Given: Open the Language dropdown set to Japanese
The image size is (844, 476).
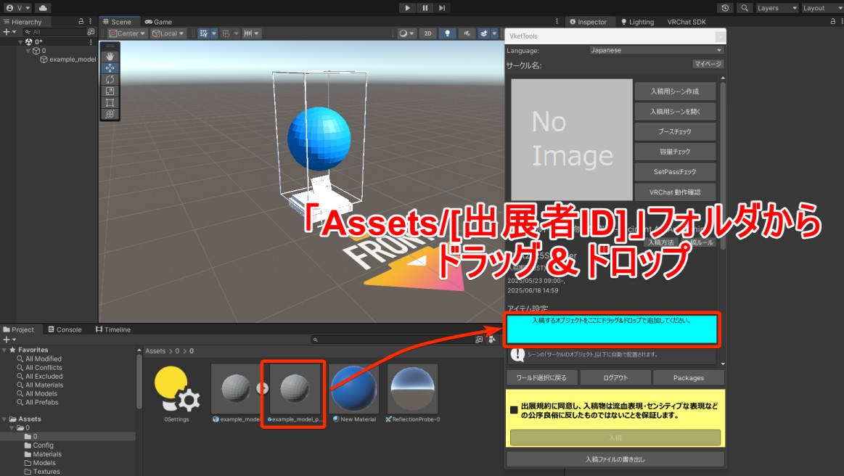Looking at the screenshot, I should (x=656, y=50).
